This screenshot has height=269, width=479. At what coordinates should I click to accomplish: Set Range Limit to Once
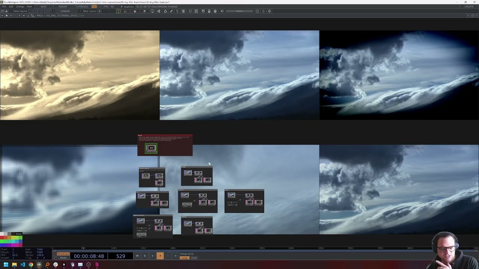[194, 258]
